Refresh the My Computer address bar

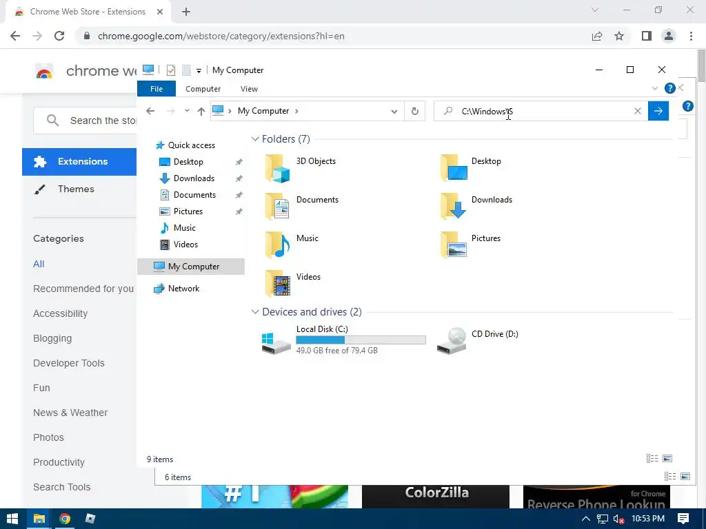414,111
